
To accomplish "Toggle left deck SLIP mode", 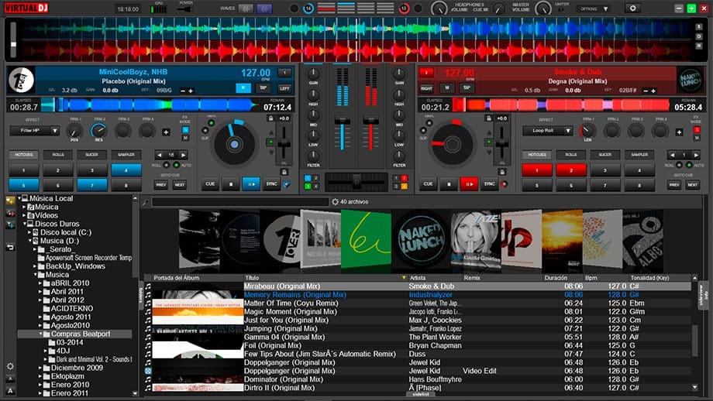I will (x=205, y=132).
